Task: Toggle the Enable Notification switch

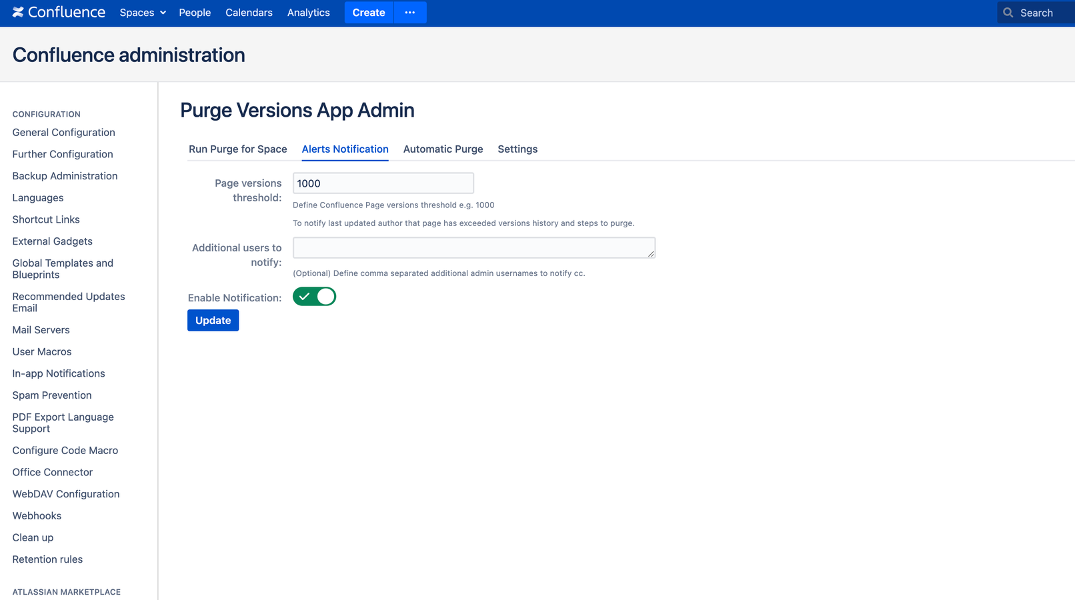Action: 314,297
